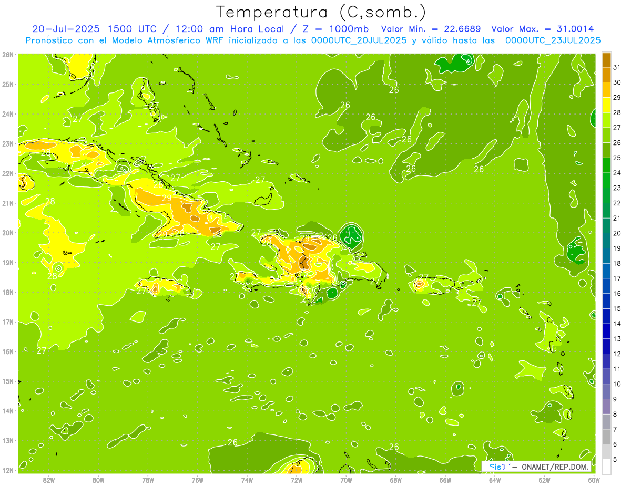This screenshot has height=487, width=631.
Task: Click the latitude axis label 12N
Action: [x=8, y=470]
